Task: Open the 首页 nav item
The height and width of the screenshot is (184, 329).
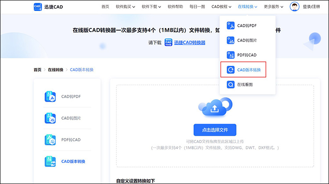Action: point(105,7)
